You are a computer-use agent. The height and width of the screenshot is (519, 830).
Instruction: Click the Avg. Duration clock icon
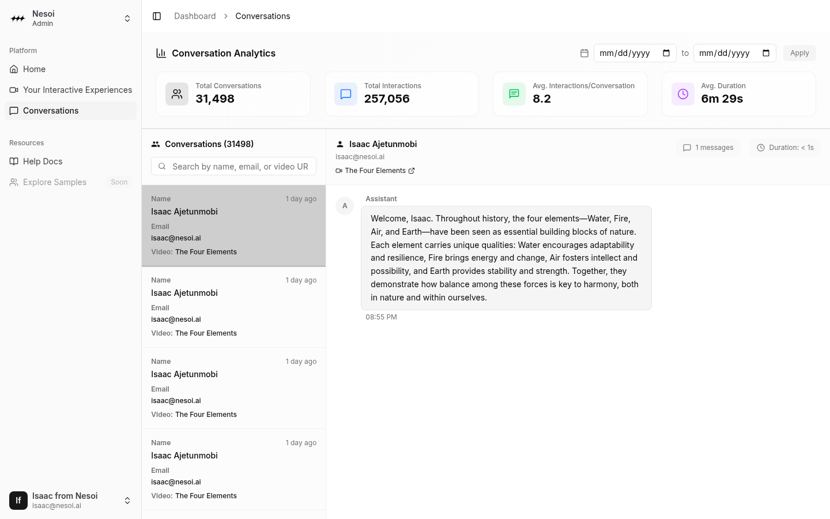point(683,94)
